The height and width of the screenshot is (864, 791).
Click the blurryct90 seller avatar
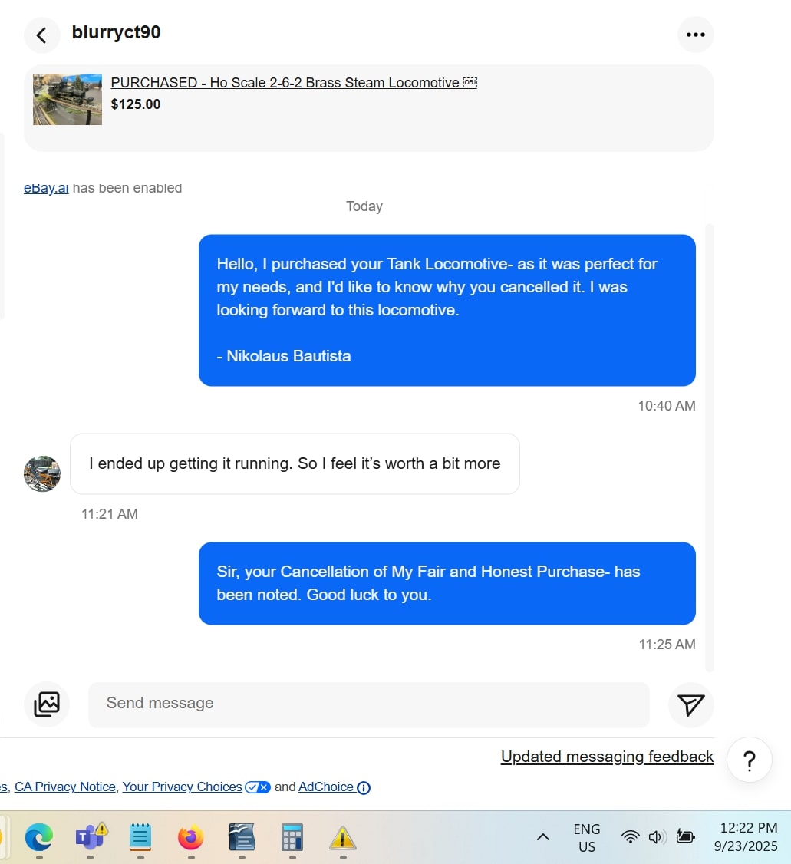[42, 473]
